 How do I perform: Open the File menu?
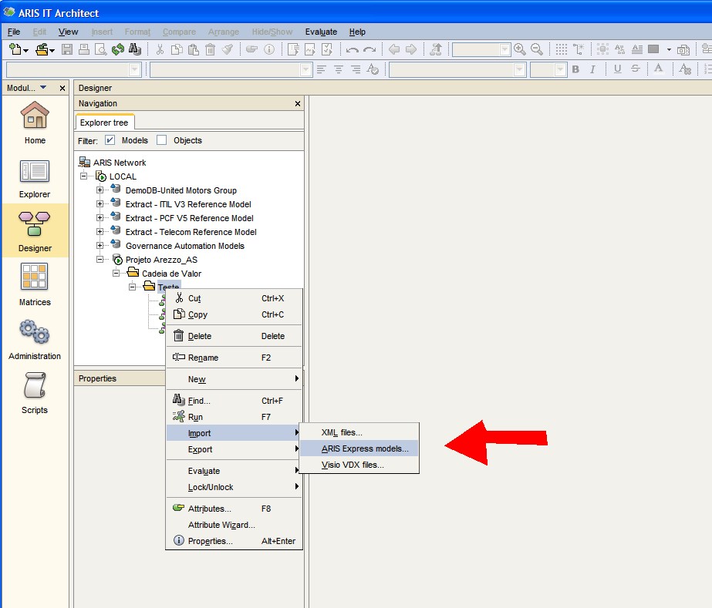(x=14, y=32)
